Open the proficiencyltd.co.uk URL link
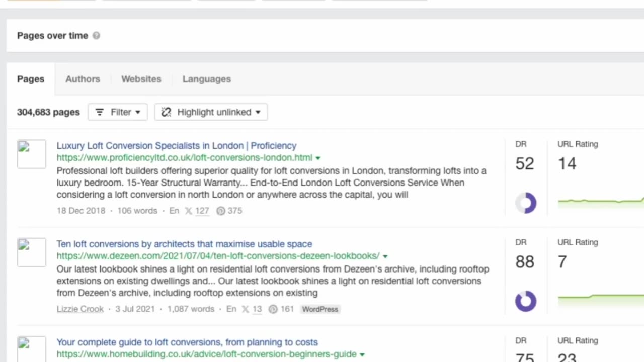644x362 pixels. coord(184,158)
